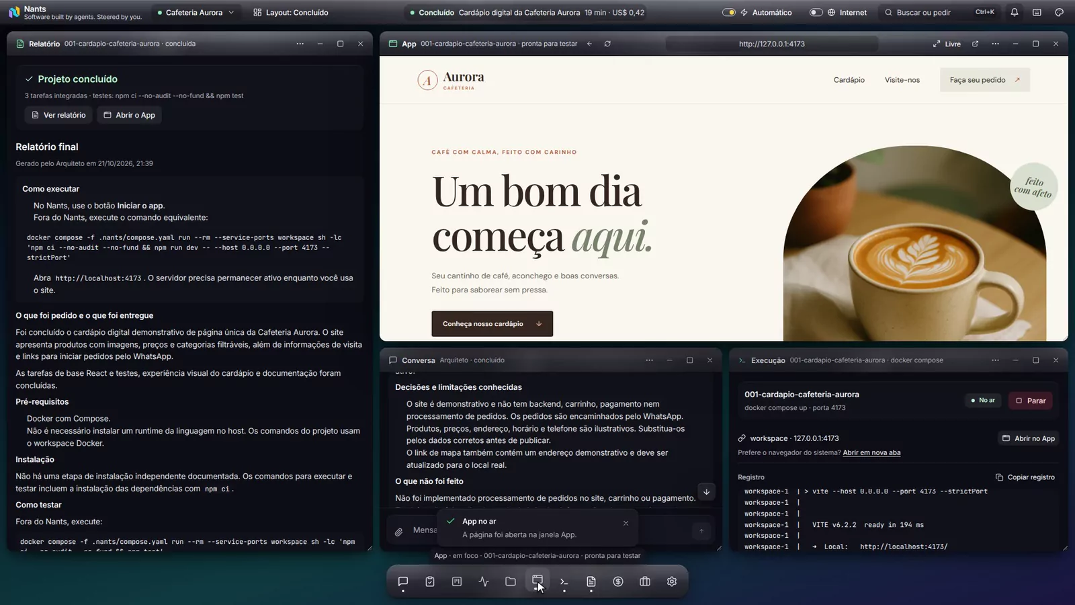The width and height of the screenshot is (1075, 605).
Task: Open the settings gear in the dock
Action: tap(672, 581)
